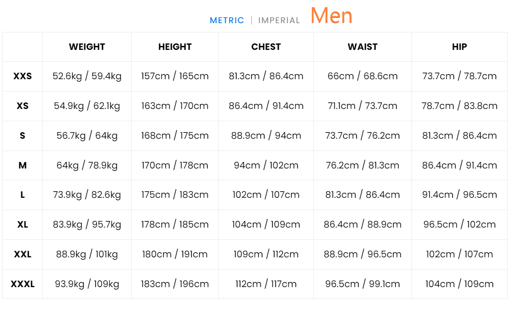Click the 94cm / 102cm chest cell
The width and height of the screenshot is (510, 309).
click(266, 165)
